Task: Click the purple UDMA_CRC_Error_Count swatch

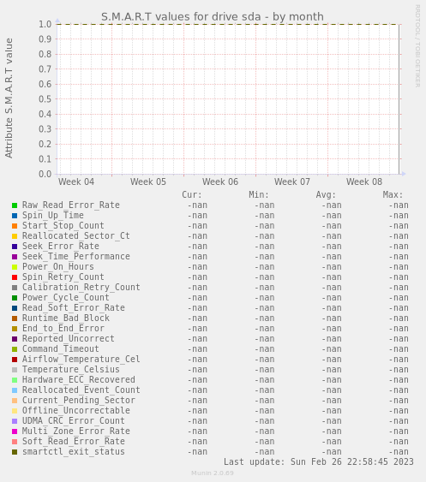Action: [15, 421]
